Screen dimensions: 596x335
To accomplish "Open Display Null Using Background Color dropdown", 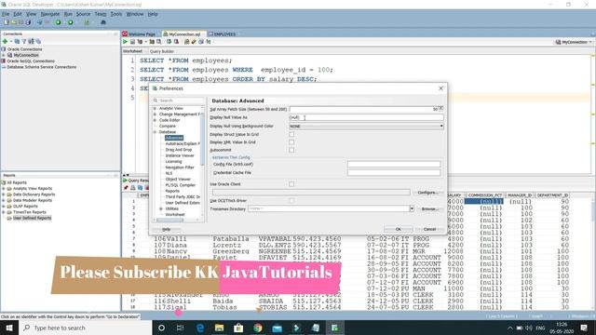I will pyautogui.click(x=366, y=127).
